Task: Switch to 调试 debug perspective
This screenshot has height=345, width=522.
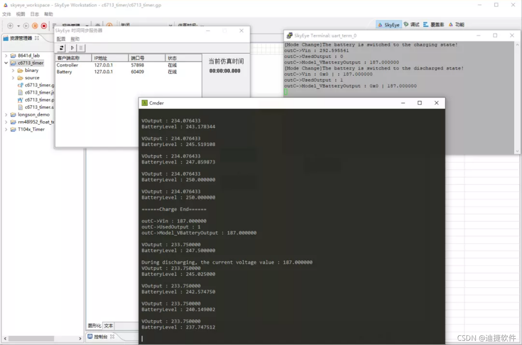Action: coord(411,24)
